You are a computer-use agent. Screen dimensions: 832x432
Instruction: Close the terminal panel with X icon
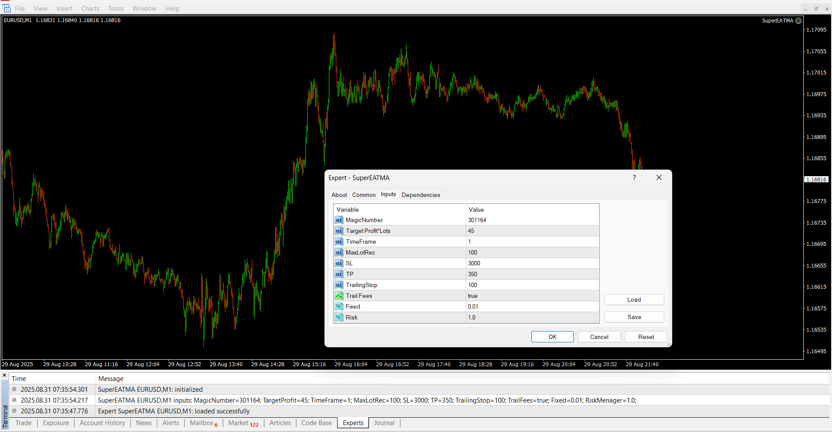(4, 375)
